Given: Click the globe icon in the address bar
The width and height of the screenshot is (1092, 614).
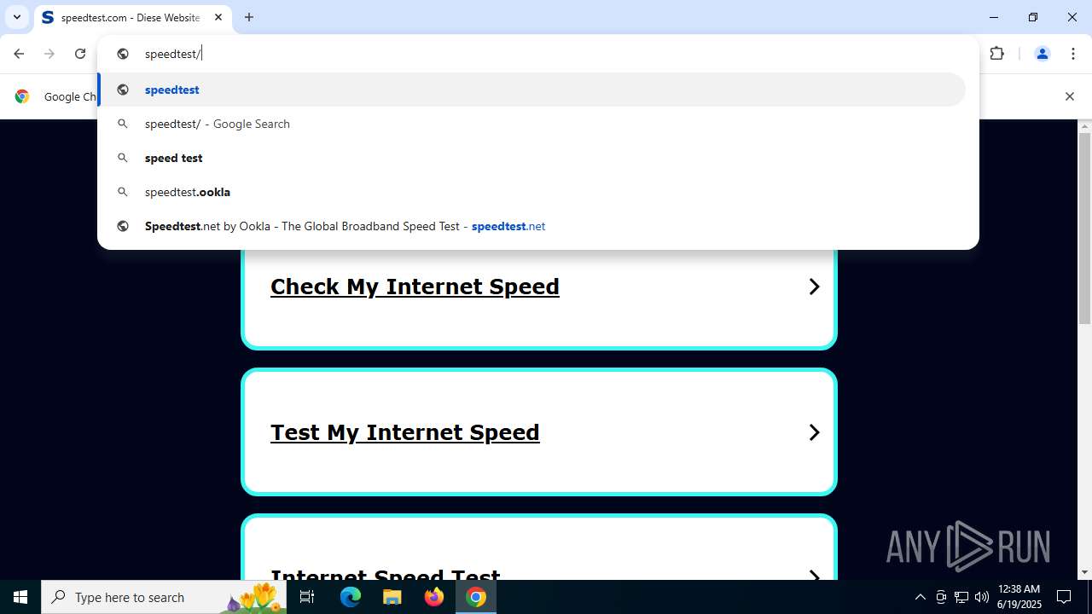Looking at the screenshot, I should 123,54.
